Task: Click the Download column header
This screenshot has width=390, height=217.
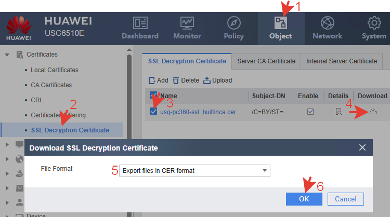Action: click(372, 96)
